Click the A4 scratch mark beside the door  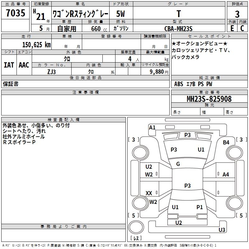pyautogui.click(x=226, y=175)
